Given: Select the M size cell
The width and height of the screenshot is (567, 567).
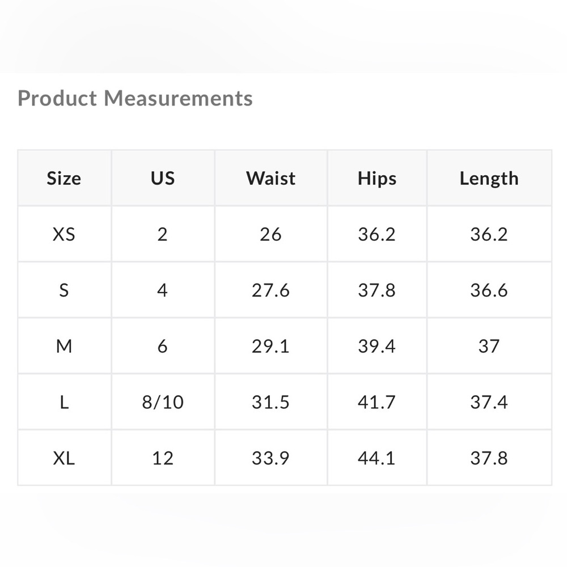Looking at the screenshot, I should (x=64, y=346).
